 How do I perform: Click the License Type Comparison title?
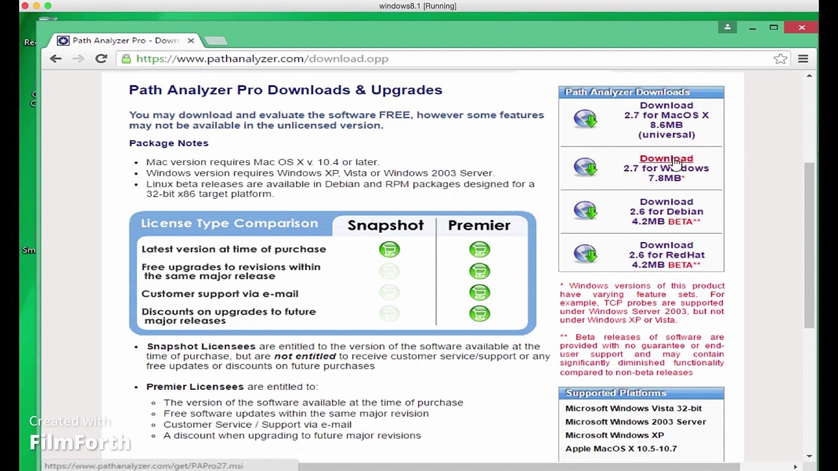[229, 223]
